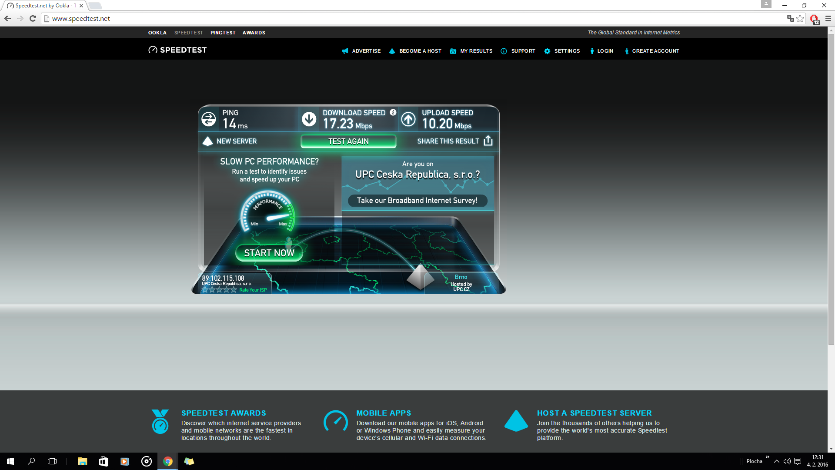This screenshot has height=470, width=835.
Task: Click the New Server pyramid icon
Action: [207, 141]
